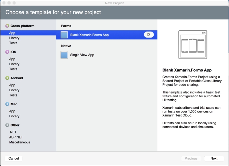Click the iOS heading label

pos(13,52)
